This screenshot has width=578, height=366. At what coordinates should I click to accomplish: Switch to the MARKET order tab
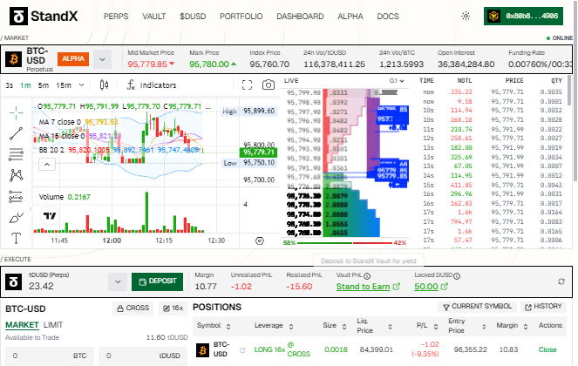[x=22, y=325]
